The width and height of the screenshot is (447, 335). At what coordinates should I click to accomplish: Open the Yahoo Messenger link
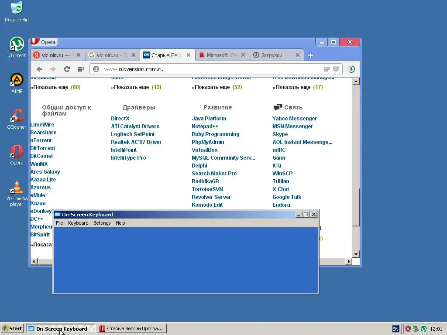pos(295,119)
